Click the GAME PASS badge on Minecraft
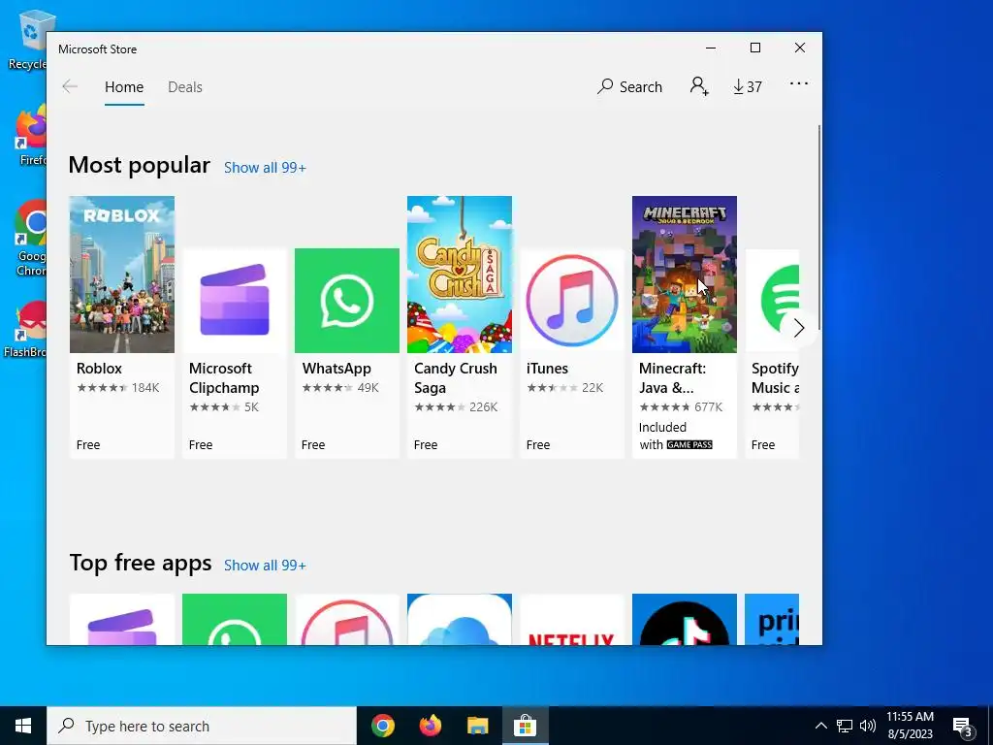Screen dimensions: 993x745 (x=689, y=444)
